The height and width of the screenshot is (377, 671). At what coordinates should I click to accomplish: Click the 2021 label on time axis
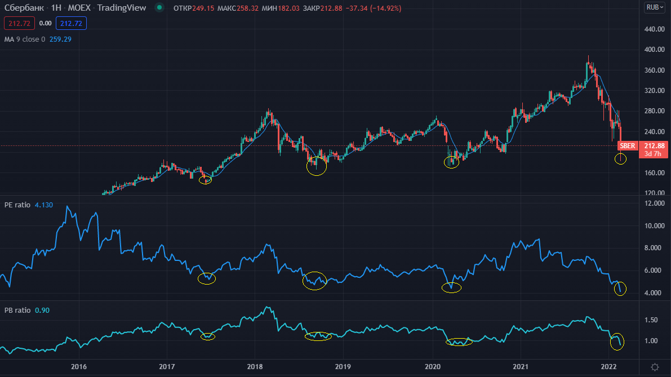pyautogui.click(x=521, y=367)
